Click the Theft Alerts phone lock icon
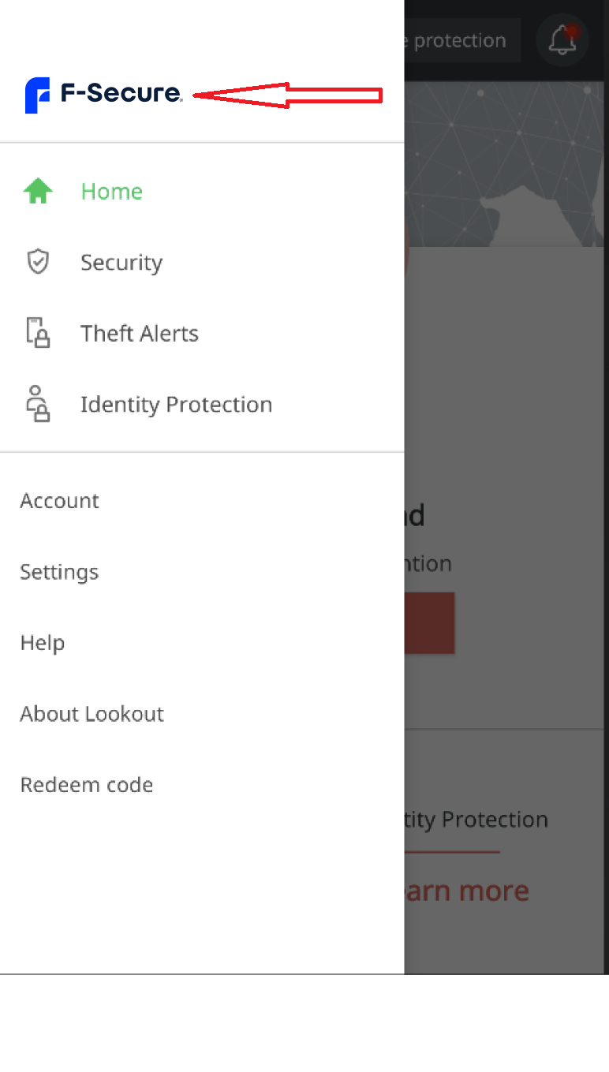The width and height of the screenshot is (609, 1072). [x=38, y=333]
